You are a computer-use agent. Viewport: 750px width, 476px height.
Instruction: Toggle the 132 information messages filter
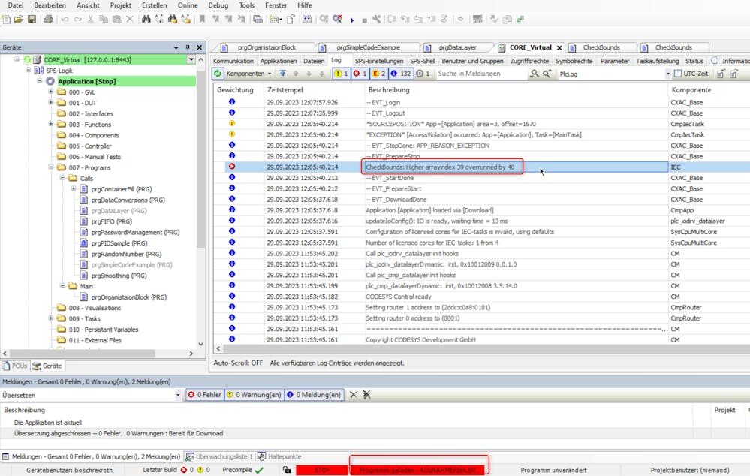[x=401, y=74]
